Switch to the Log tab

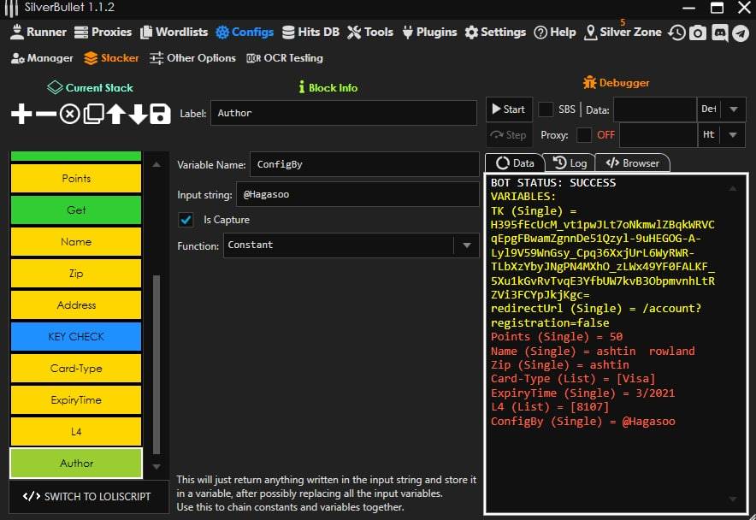click(x=570, y=162)
